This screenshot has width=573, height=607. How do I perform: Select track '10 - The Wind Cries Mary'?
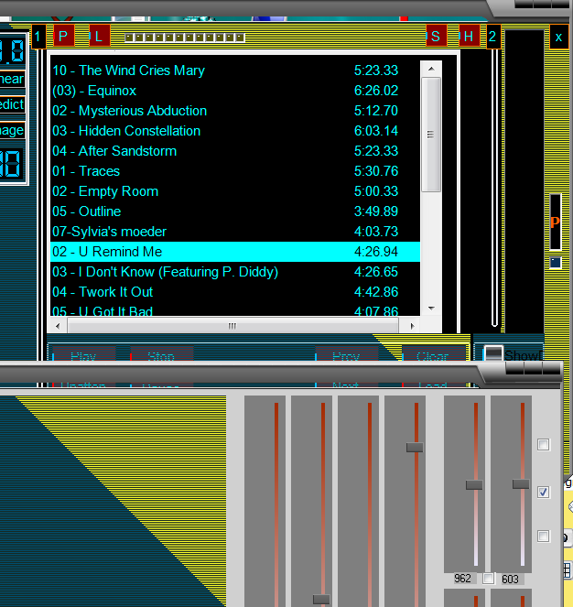pyautogui.click(x=235, y=70)
